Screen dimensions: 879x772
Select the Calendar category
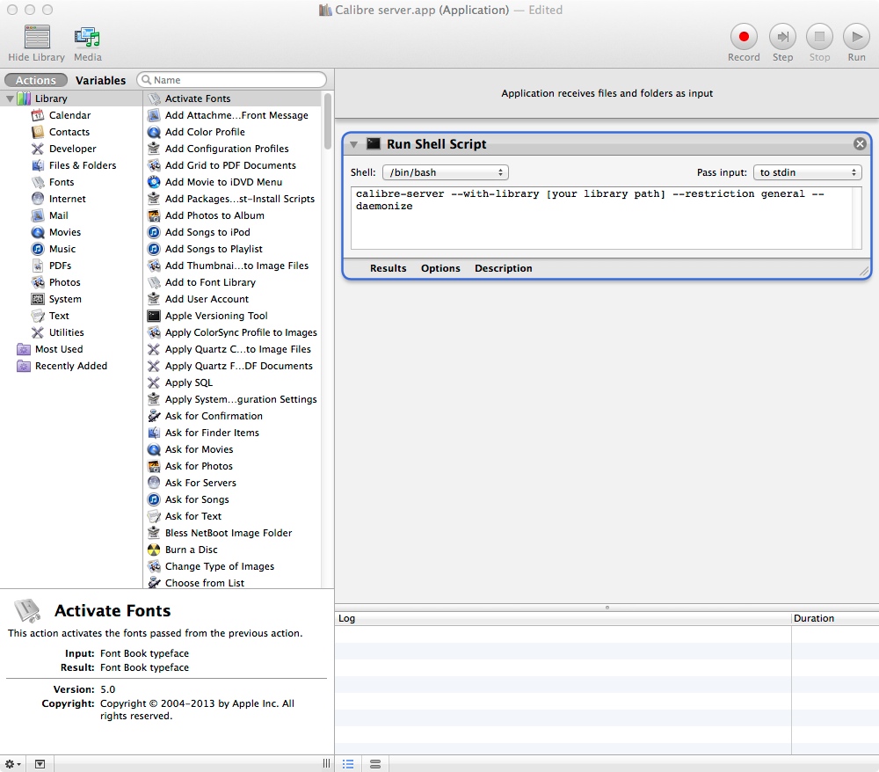(69, 115)
